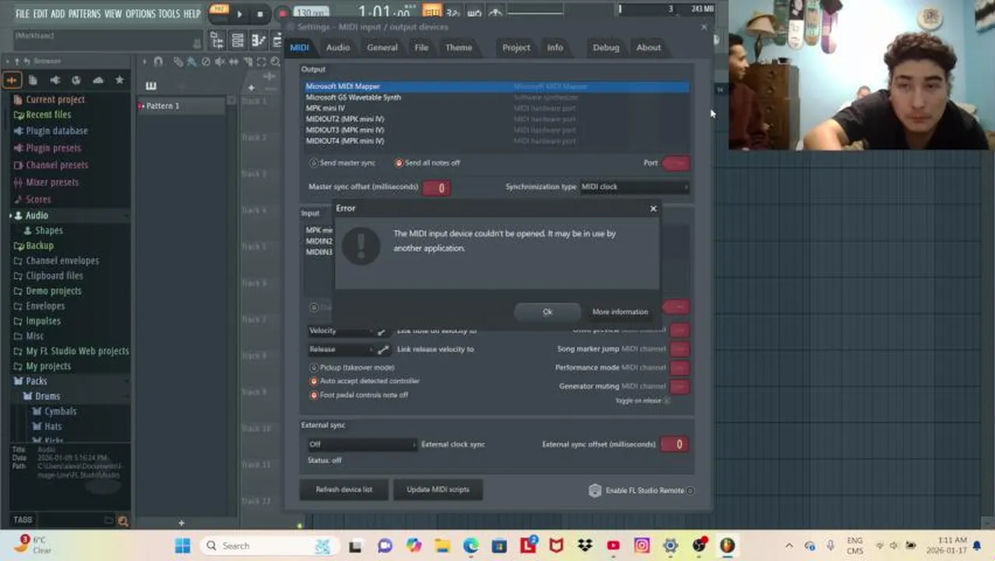Click the red Record button
995x561 pixels.
point(282,13)
